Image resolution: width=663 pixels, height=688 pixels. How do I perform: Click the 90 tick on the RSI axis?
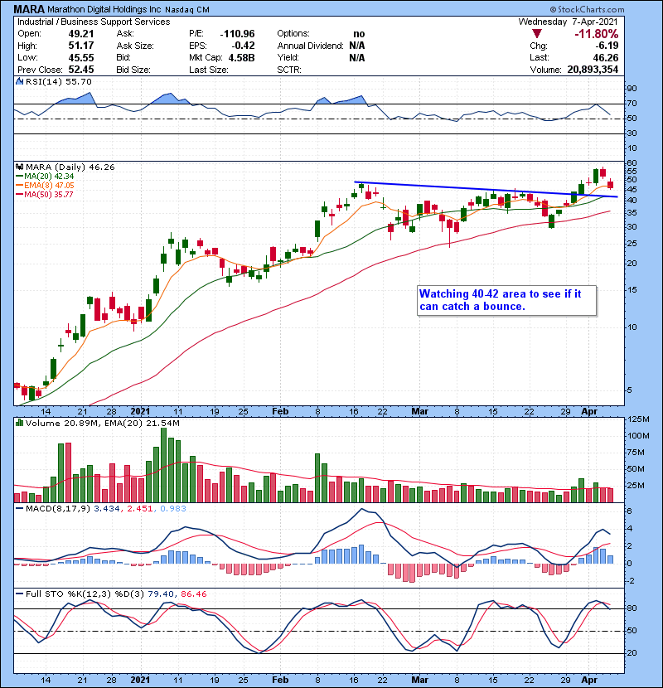[632, 89]
